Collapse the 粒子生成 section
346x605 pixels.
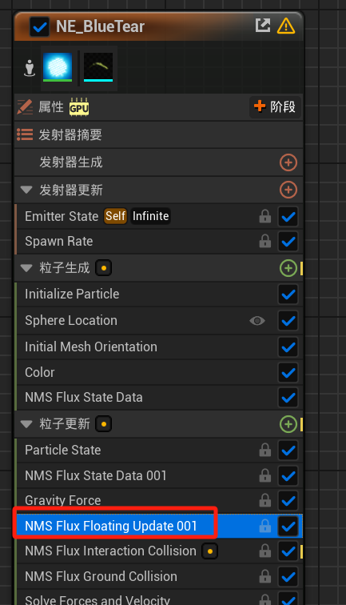(x=26, y=268)
